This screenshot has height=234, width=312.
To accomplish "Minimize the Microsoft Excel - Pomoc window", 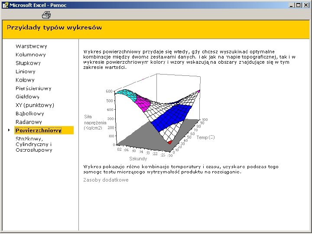I will pyautogui.click(x=292, y=5).
